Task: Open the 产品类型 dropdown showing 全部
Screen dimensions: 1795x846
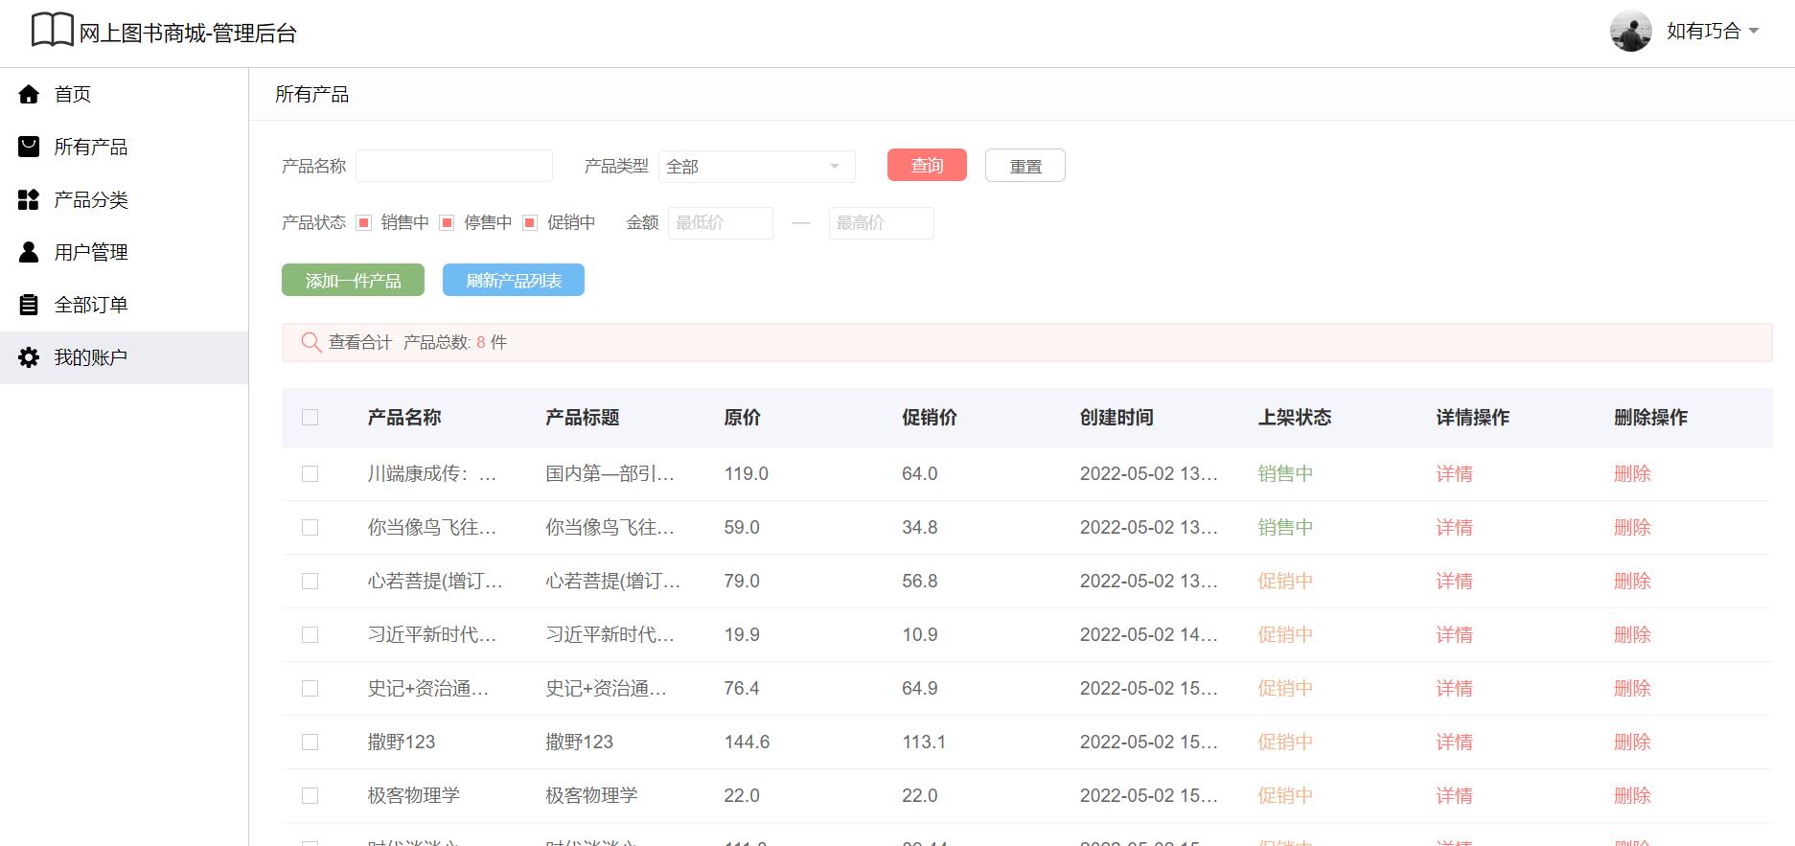Action: (x=756, y=166)
